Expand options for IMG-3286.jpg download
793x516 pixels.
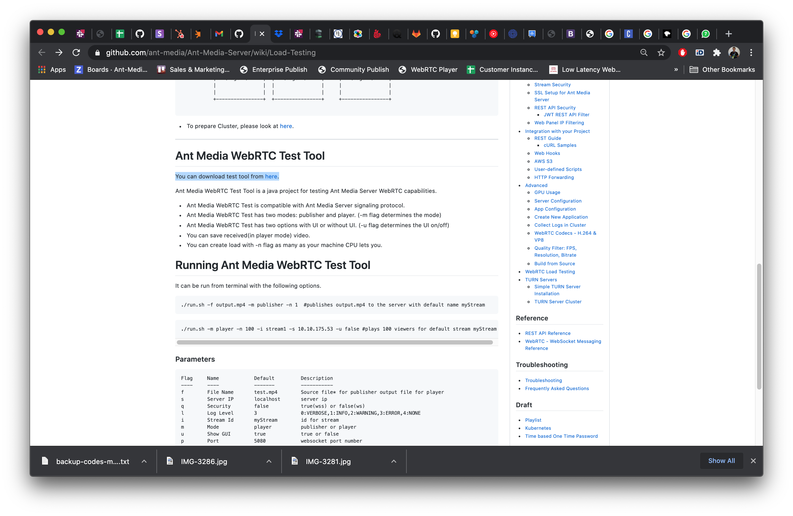tap(269, 461)
